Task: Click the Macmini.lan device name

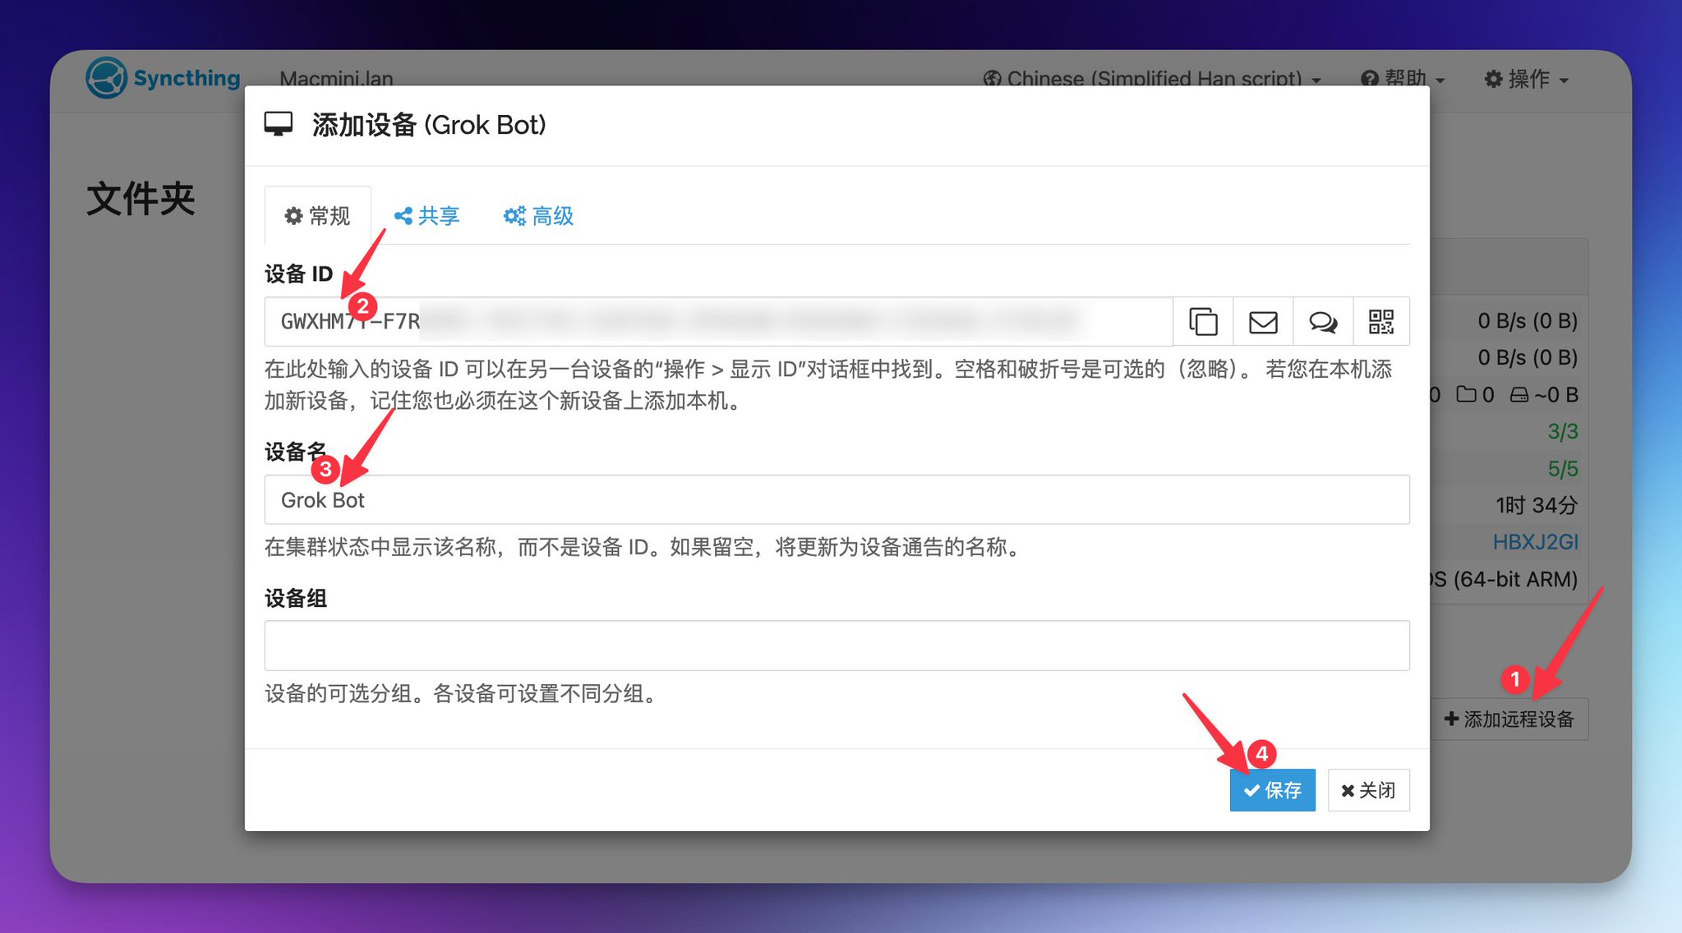Action: tap(336, 79)
